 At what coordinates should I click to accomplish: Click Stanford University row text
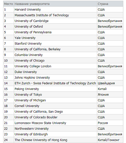tap(28, 43)
